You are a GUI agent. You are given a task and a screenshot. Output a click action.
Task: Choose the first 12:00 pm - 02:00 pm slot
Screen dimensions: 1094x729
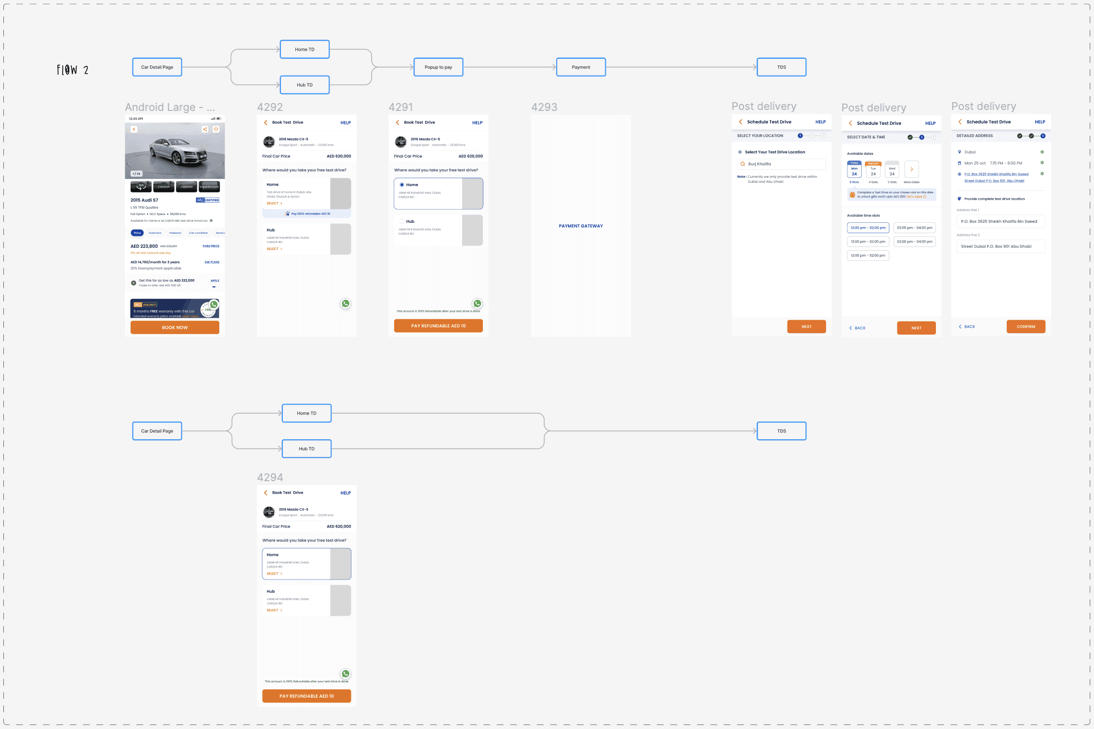click(x=867, y=228)
